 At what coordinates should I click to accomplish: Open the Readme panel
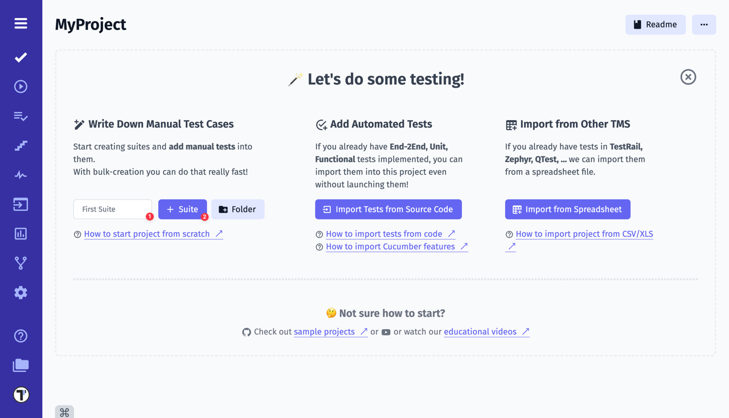(x=656, y=24)
